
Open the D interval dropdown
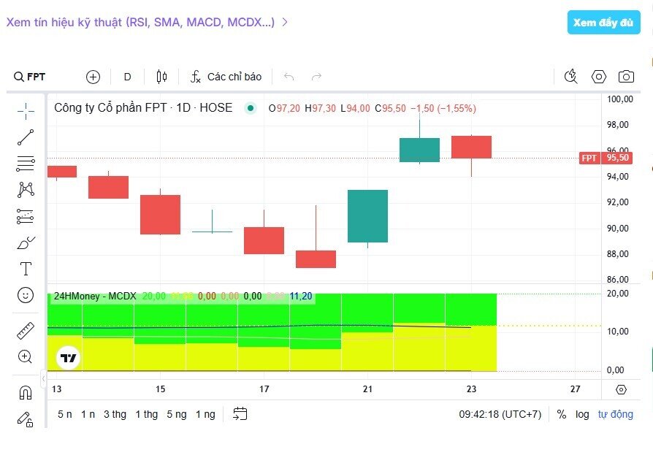127,77
